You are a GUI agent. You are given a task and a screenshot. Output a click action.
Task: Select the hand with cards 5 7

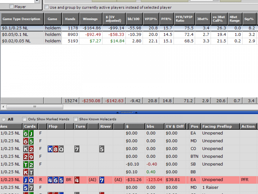[x=129, y=187]
